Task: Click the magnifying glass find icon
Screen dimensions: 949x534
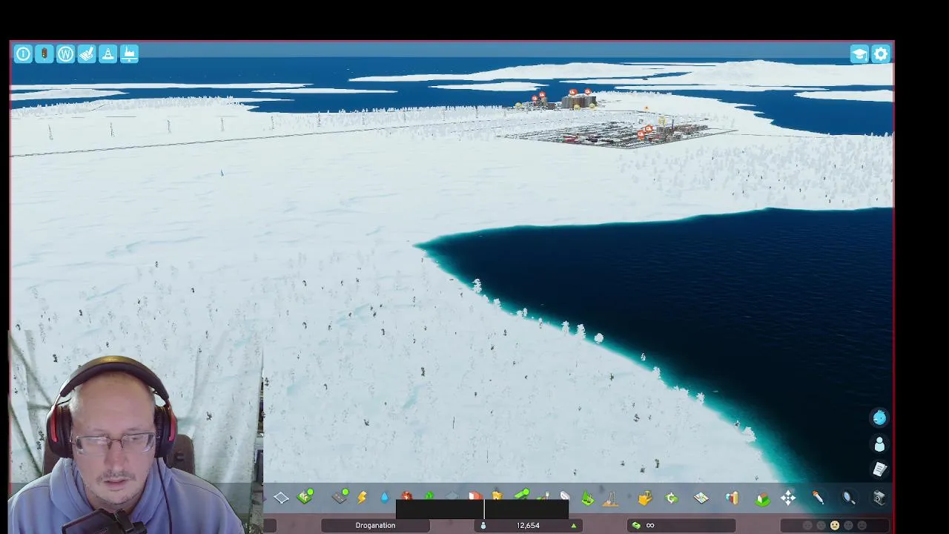Action: point(849,498)
